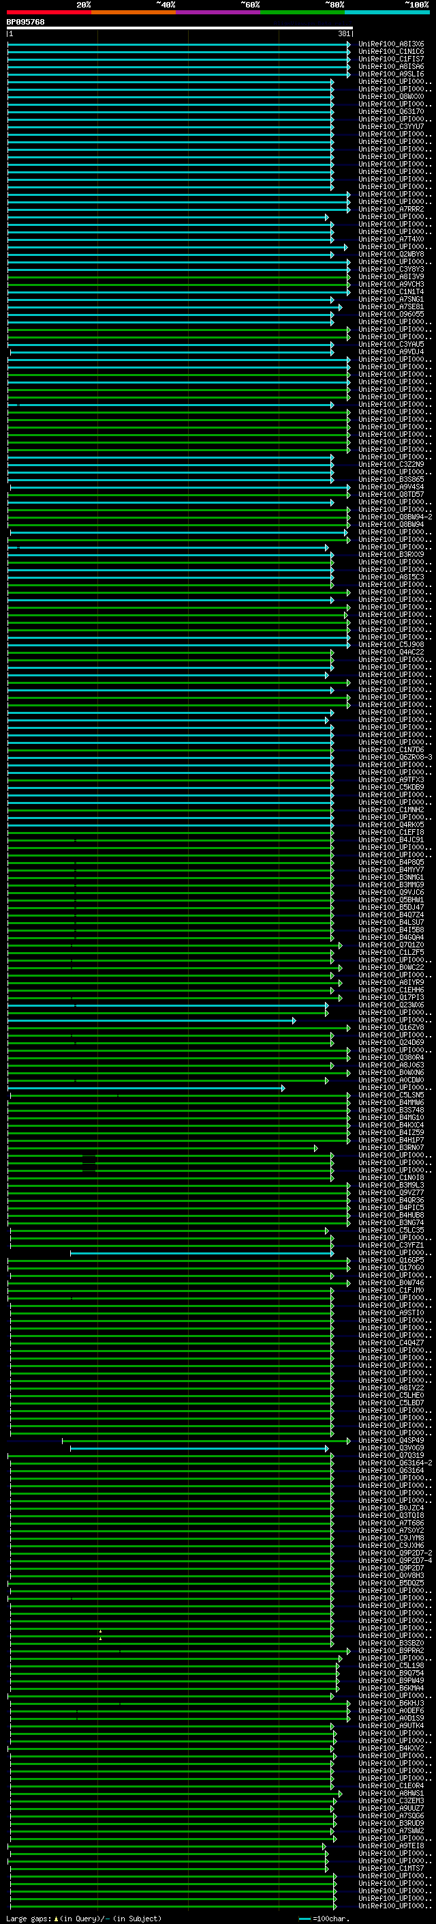Screen dimensions: 436x1924
Task: Click the white query sequence bar
Action: click(x=180, y=29)
